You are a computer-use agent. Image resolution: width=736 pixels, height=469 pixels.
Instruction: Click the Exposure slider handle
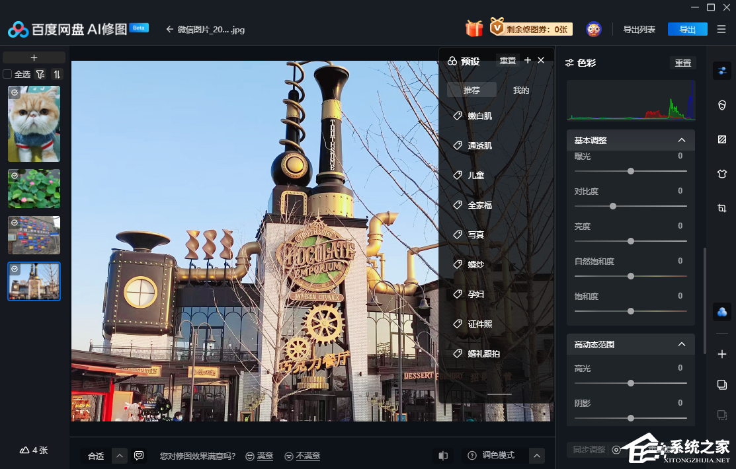(x=631, y=171)
